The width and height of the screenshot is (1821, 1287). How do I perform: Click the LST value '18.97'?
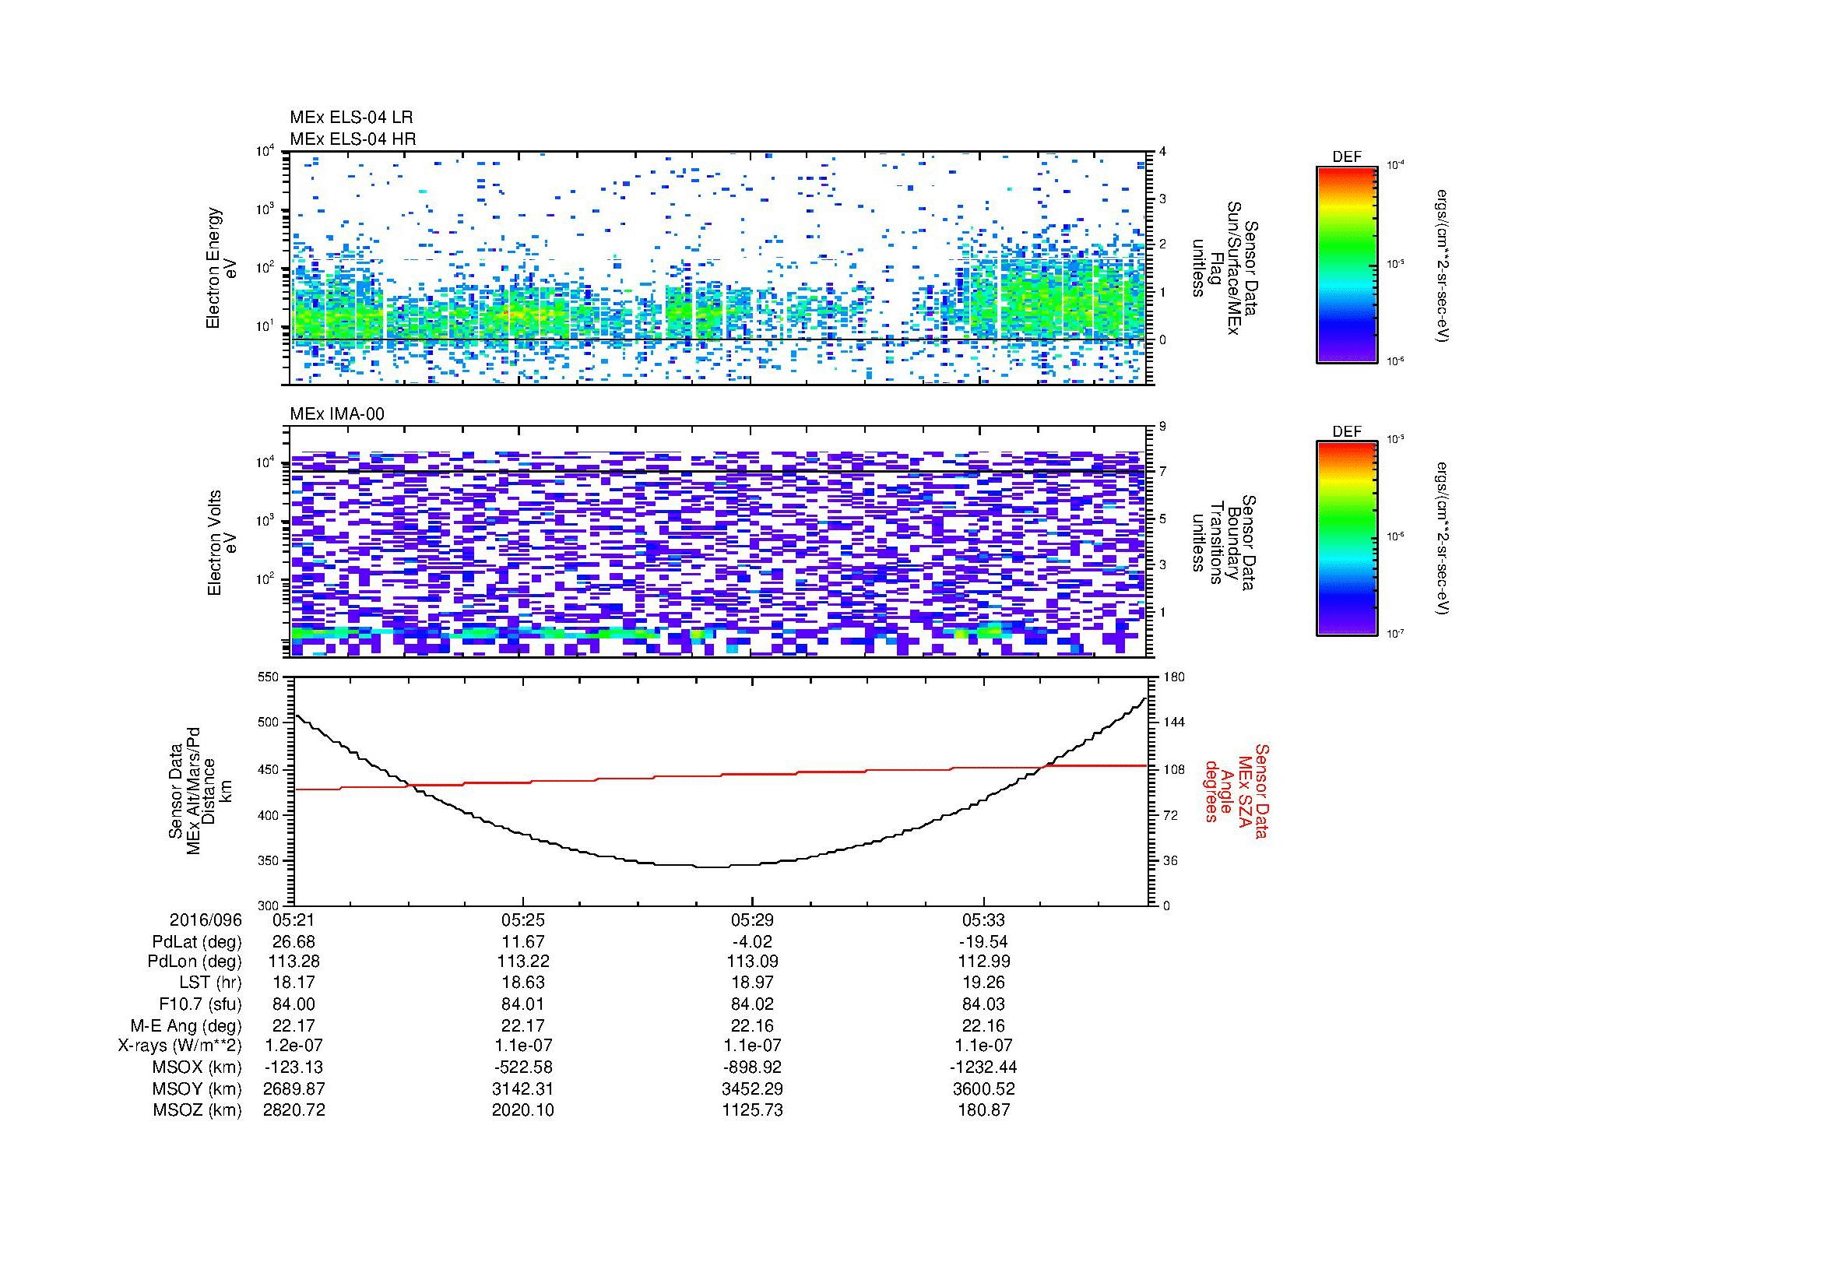[752, 983]
